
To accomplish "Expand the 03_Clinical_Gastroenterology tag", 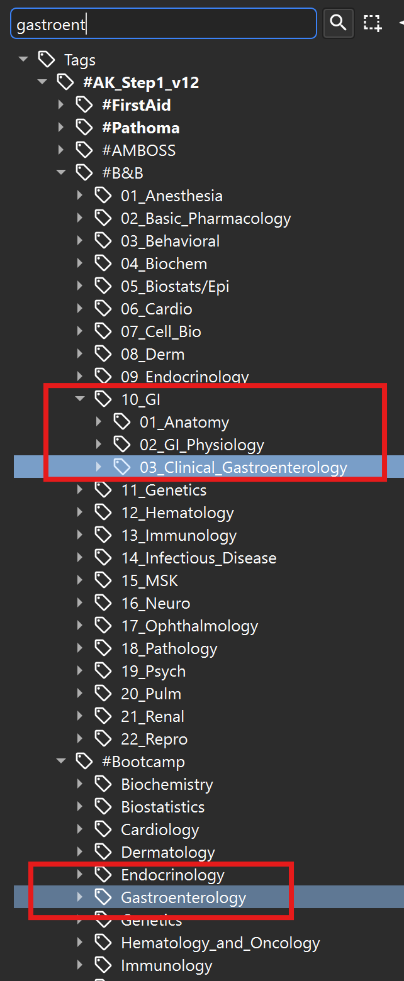I will (99, 467).
